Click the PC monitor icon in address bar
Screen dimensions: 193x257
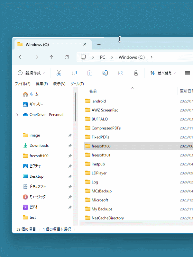pyautogui.click(x=83, y=57)
